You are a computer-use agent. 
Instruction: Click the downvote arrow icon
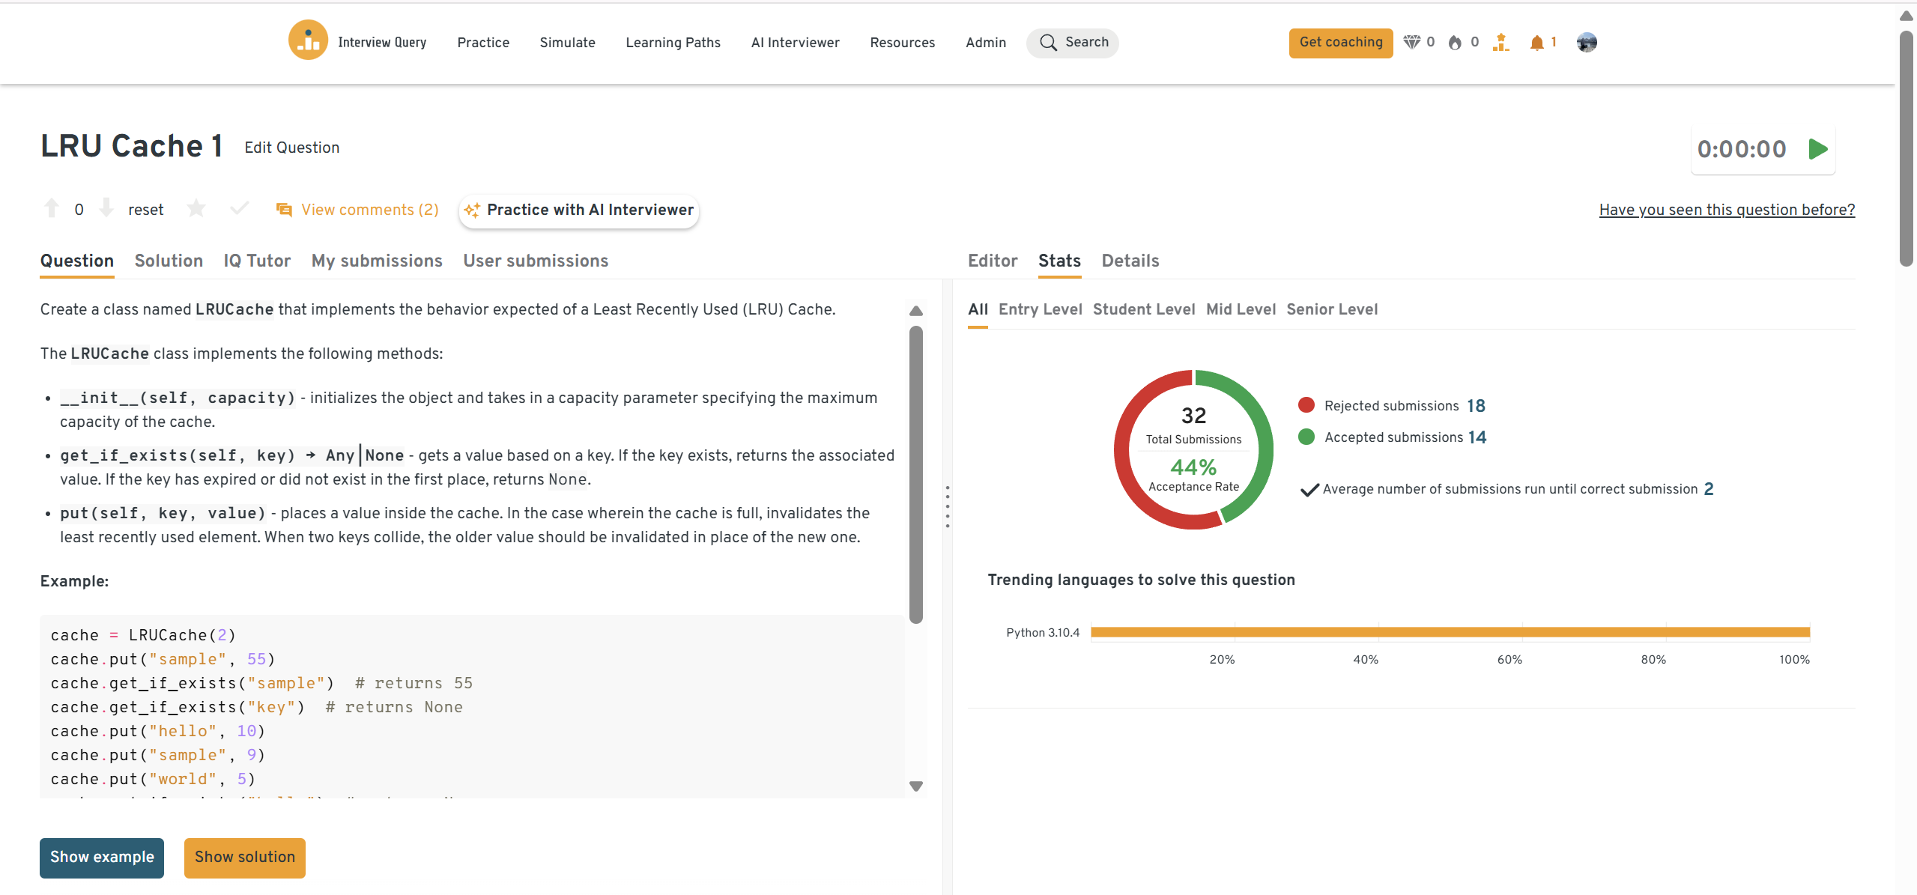(106, 208)
